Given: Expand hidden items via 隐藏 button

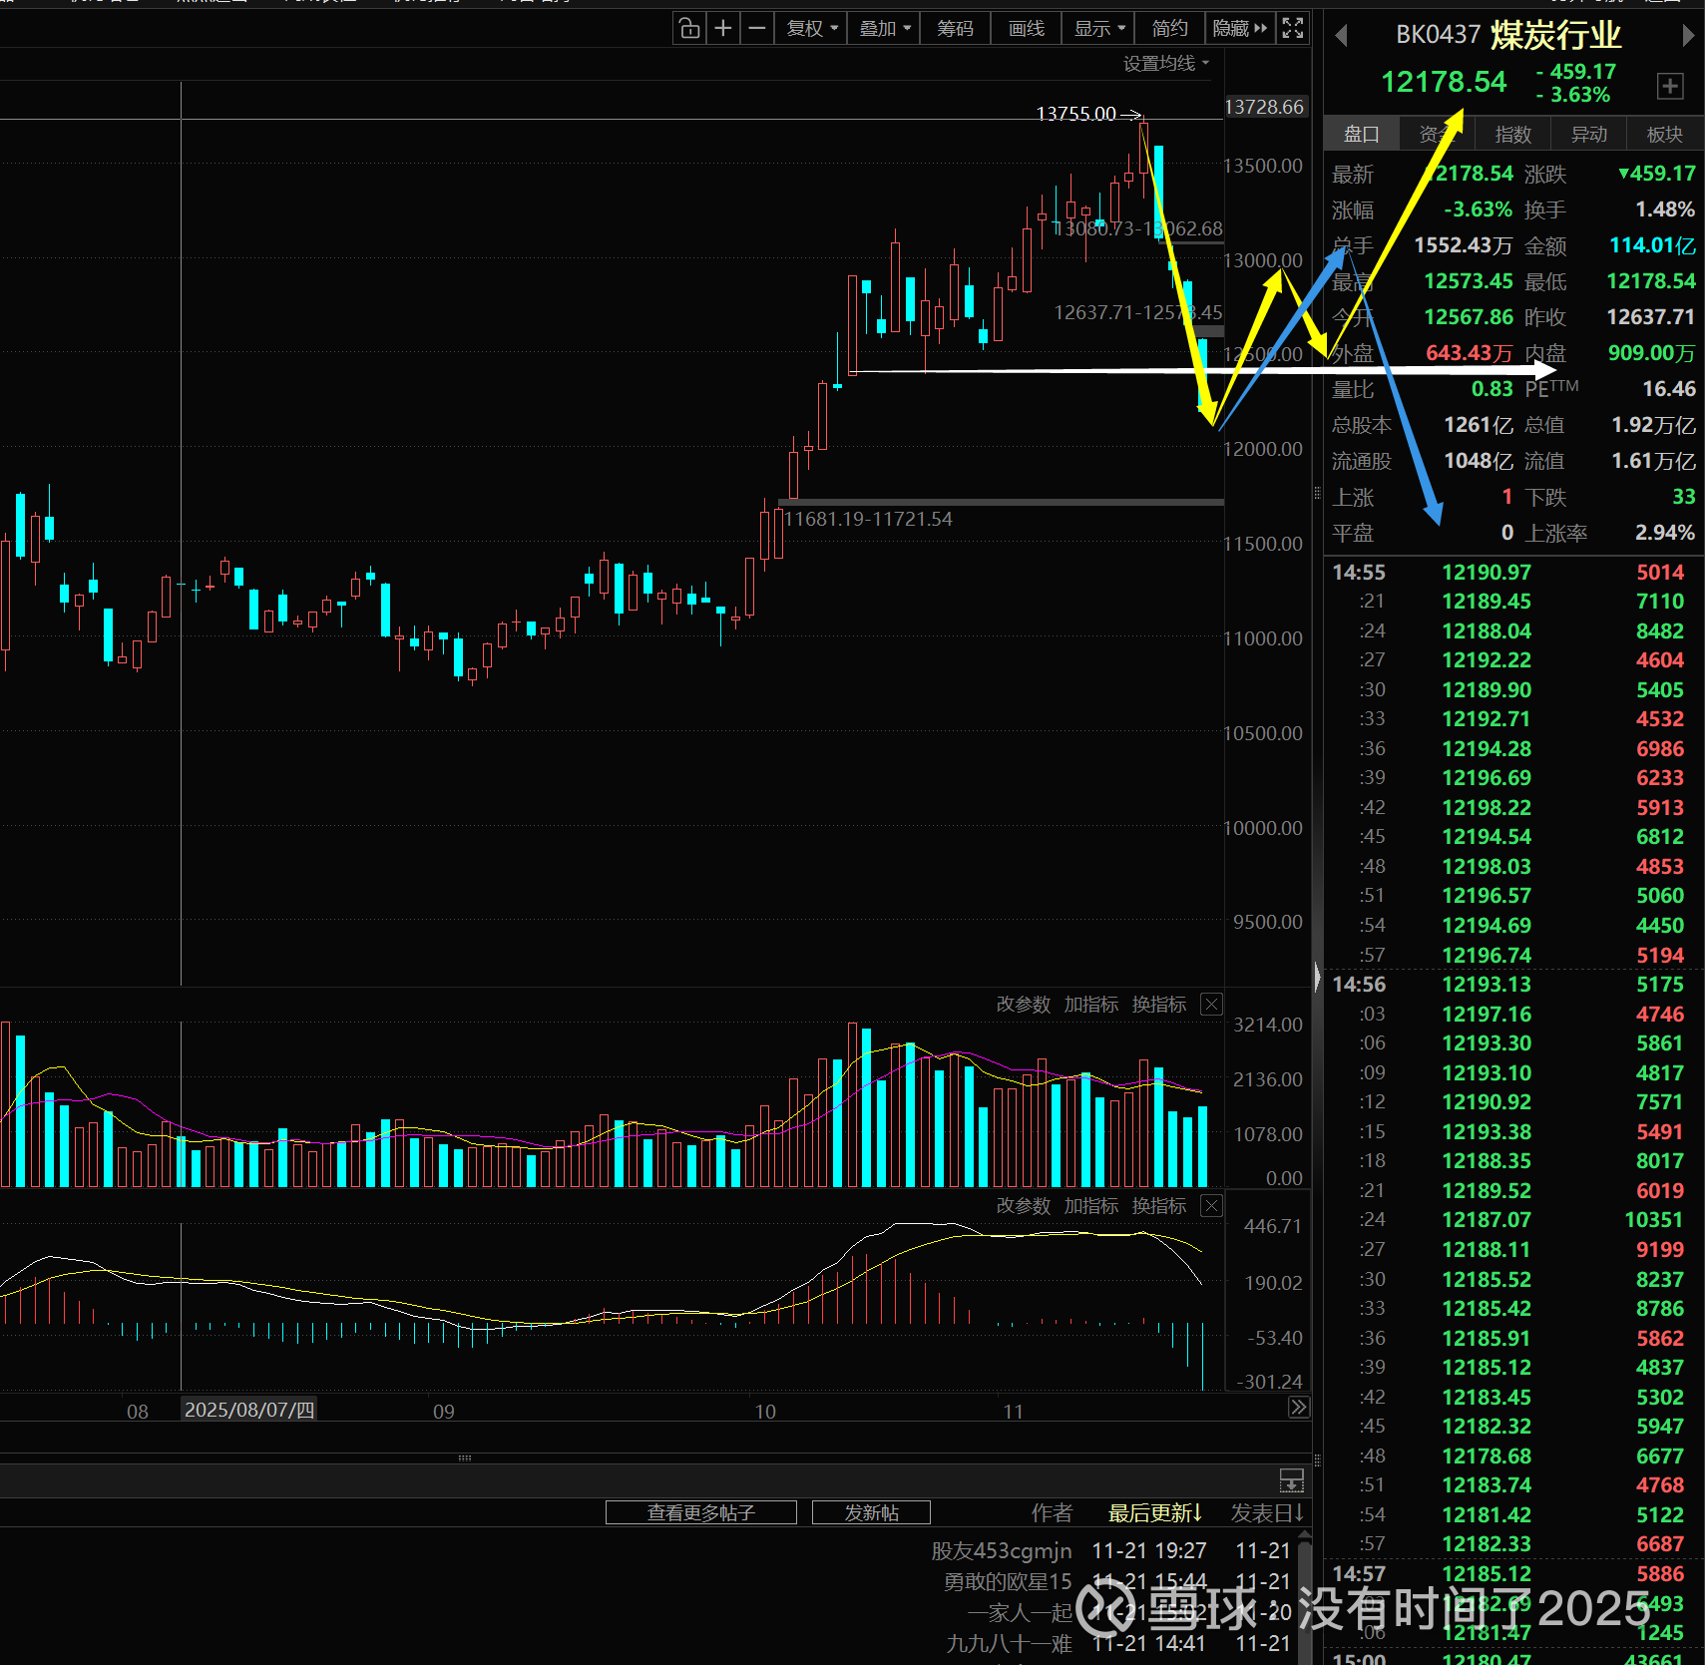Looking at the screenshot, I should tap(1239, 29).
